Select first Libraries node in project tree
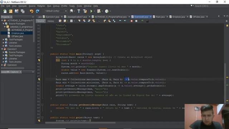The height and width of the screenshot is (129, 229). pyautogui.click(x=13, y=43)
